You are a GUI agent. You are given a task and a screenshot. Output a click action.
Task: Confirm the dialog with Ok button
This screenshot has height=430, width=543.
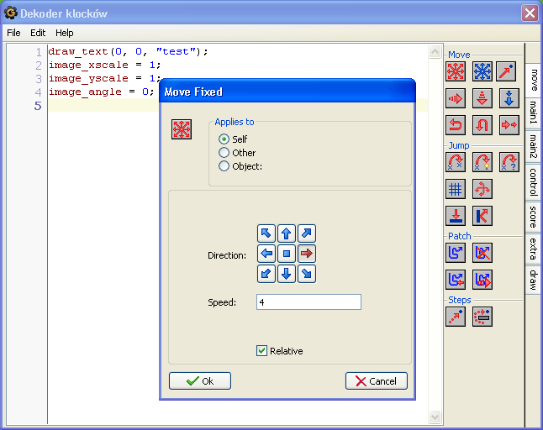coord(200,381)
